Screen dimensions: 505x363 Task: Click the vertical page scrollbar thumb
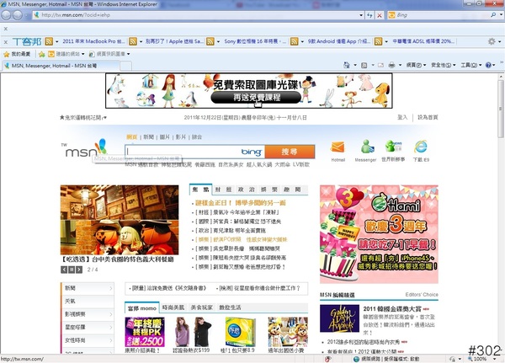(501, 108)
